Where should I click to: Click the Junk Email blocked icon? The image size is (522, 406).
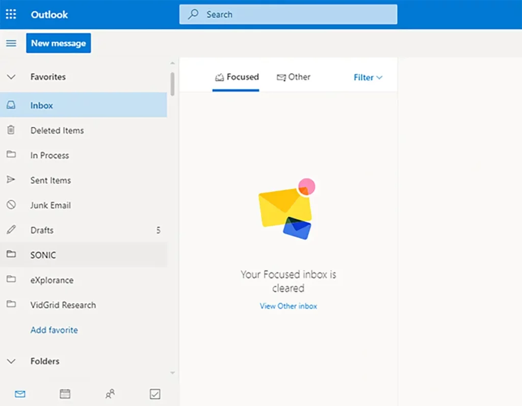[11, 205]
